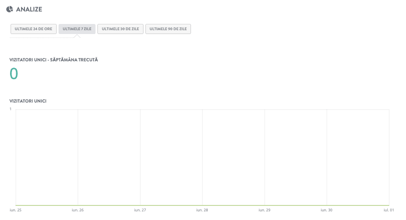Screen dimensions: 406x220
Task: Select the Ultimele 7 zile tab
Action: 77,29
